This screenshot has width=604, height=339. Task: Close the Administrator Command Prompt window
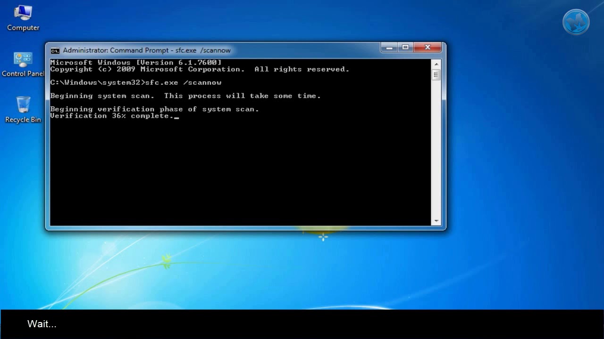point(428,48)
